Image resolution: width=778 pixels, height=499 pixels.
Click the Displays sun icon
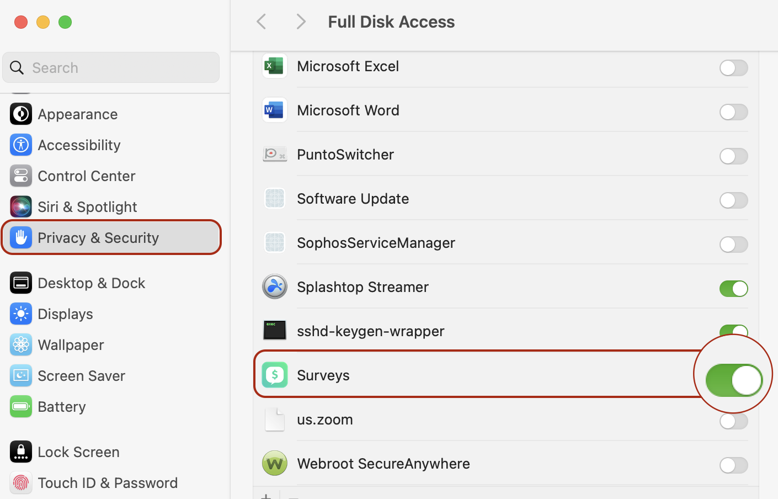[21, 314]
